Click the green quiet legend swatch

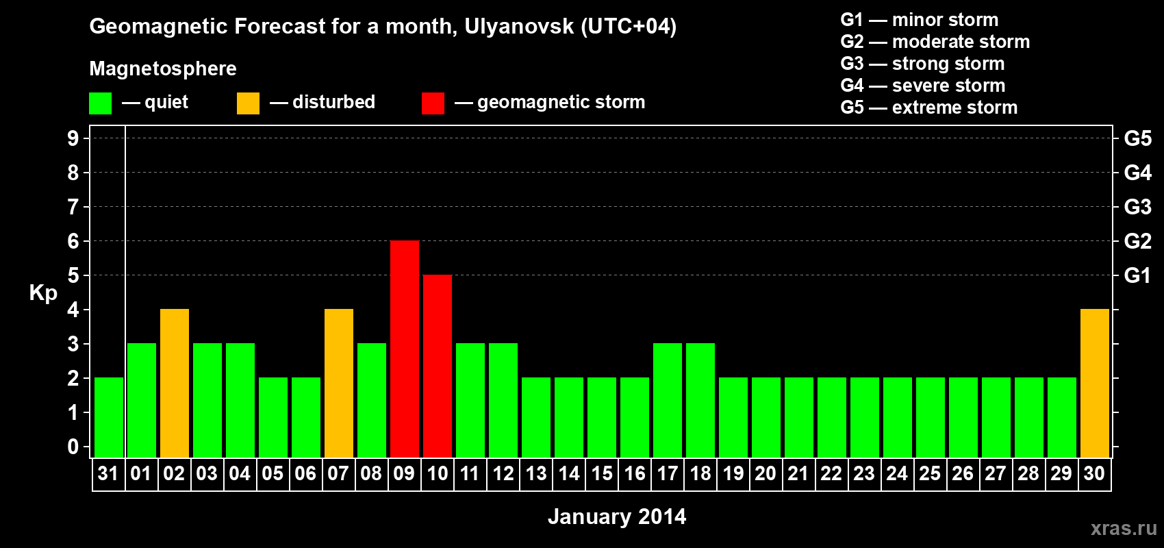click(100, 103)
